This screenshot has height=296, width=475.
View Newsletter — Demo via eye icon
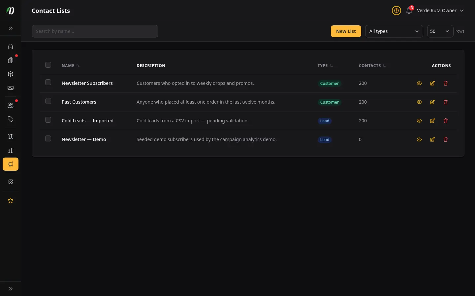419,139
